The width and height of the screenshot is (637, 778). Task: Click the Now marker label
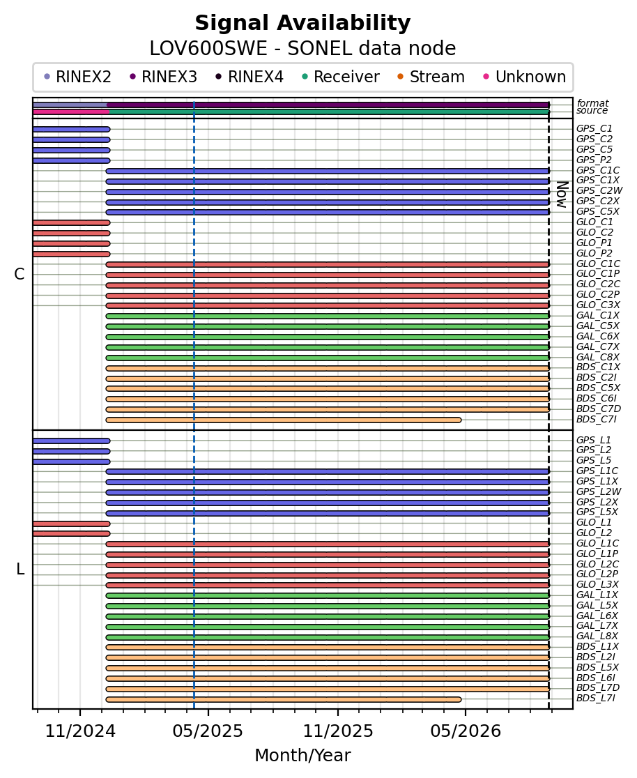coord(562,194)
